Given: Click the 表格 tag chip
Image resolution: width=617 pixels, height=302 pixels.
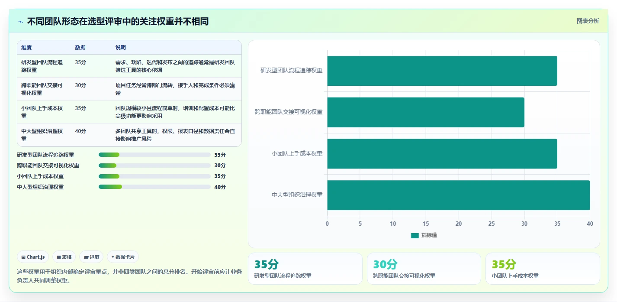Looking at the screenshot, I should [x=64, y=257].
